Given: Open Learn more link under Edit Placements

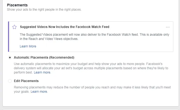Looking at the screenshot, I should (x=39, y=92).
